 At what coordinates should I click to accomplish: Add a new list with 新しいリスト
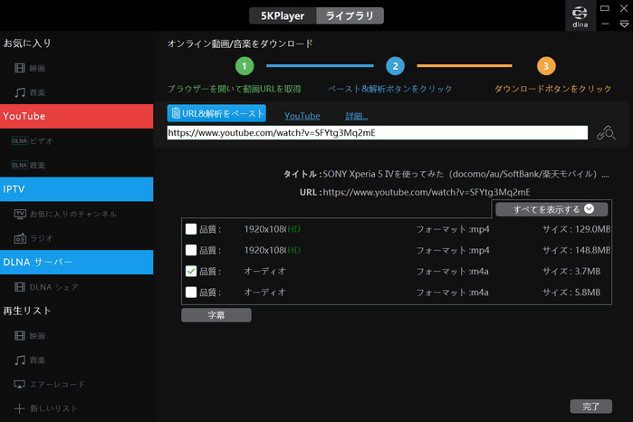click(x=45, y=408)
